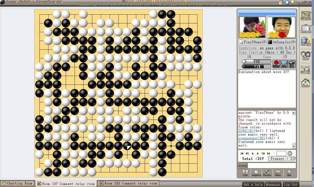Open the 3299(1K) user link in chat

(246, 131)
